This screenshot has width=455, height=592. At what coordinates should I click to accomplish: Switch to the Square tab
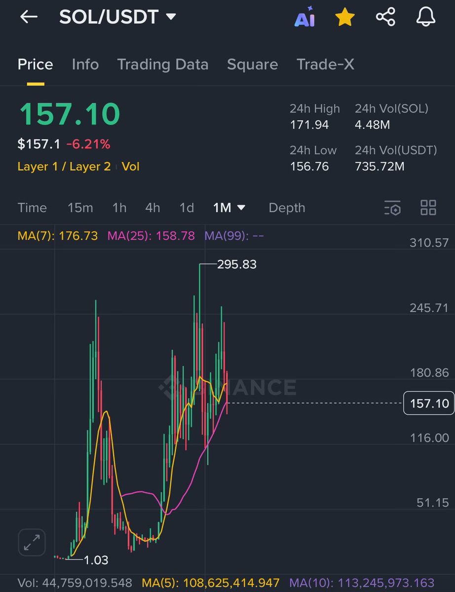click(x=252, y=65)
